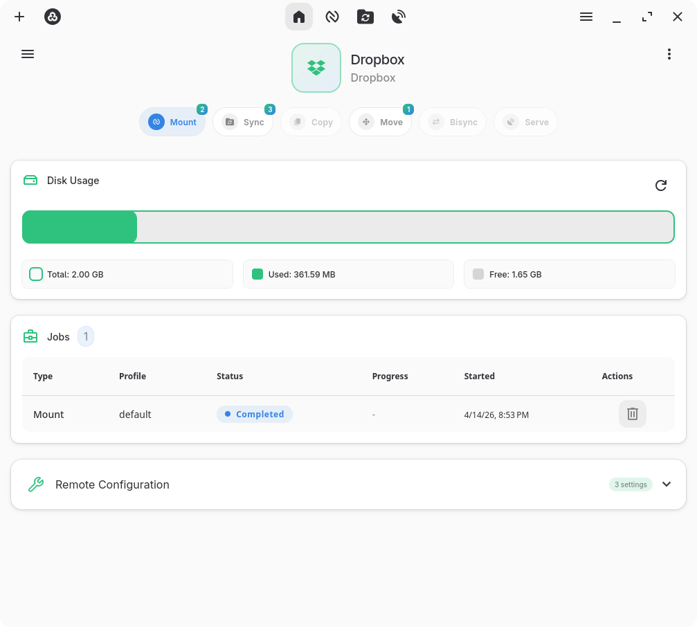Toggle the sidebar hamburger menu

click(28, 54)
